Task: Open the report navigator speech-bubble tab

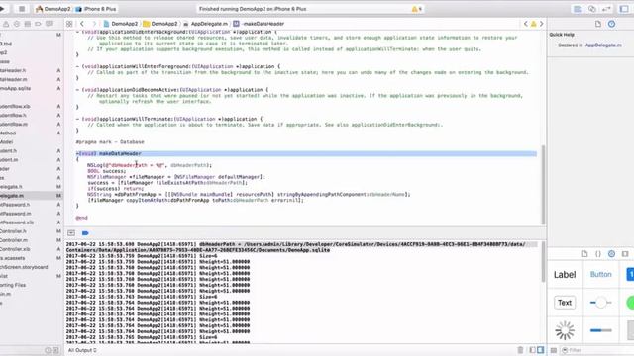Action: pyautogui.click(x=49, y=24)
